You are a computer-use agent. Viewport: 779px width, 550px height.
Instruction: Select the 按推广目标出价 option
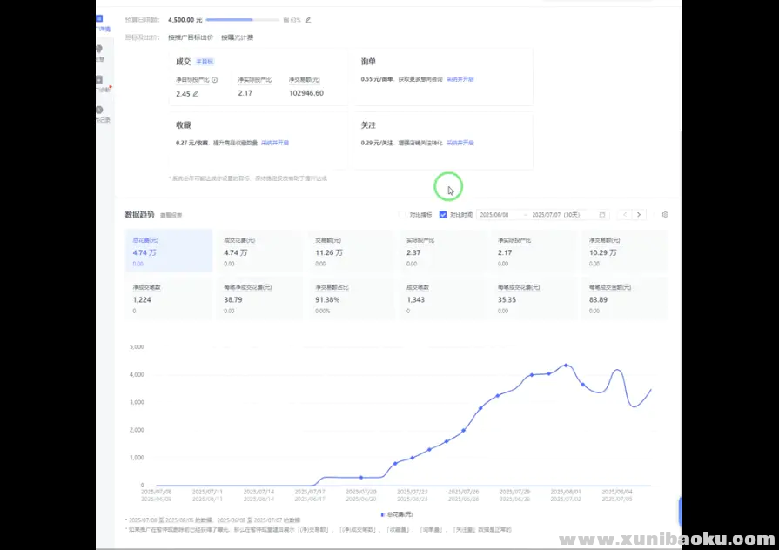click(191, 37)
